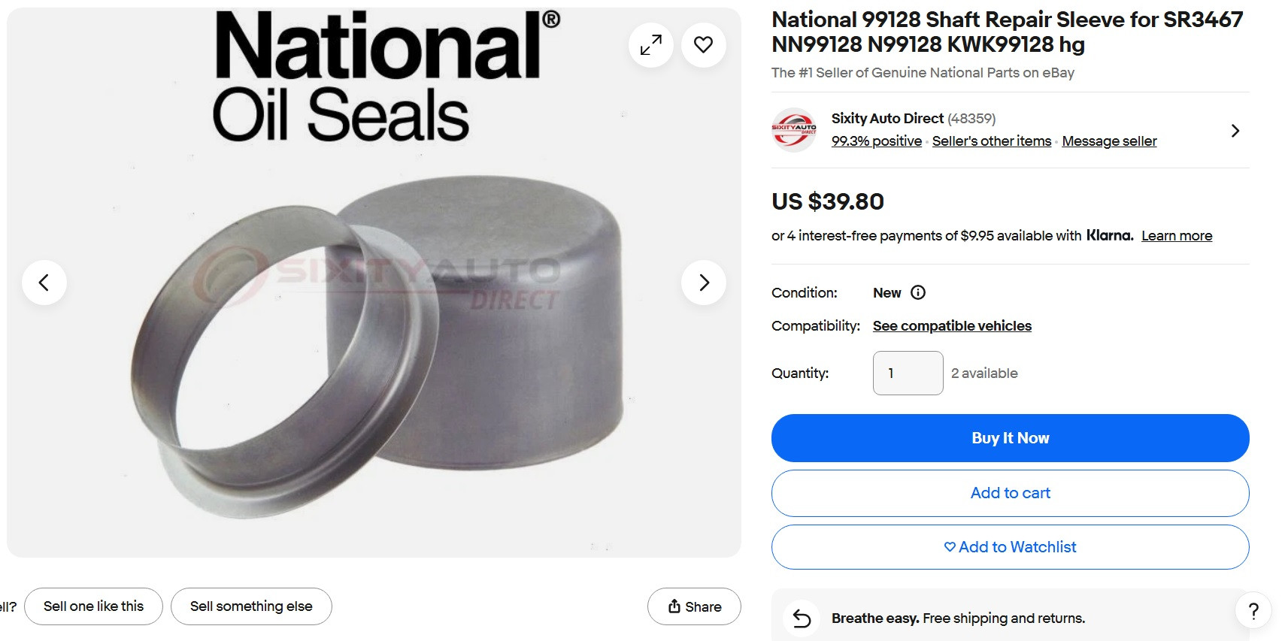Click the Quantity input field

click(x=908, y=373)
